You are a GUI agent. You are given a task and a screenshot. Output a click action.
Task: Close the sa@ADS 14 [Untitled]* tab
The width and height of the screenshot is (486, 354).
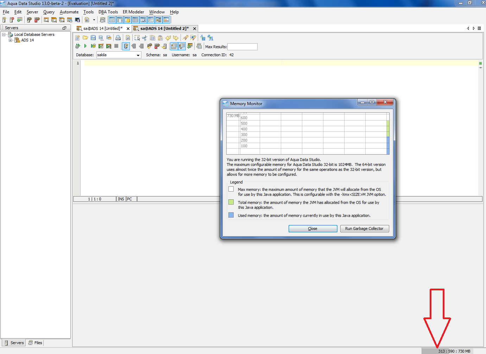click(128, 28)
